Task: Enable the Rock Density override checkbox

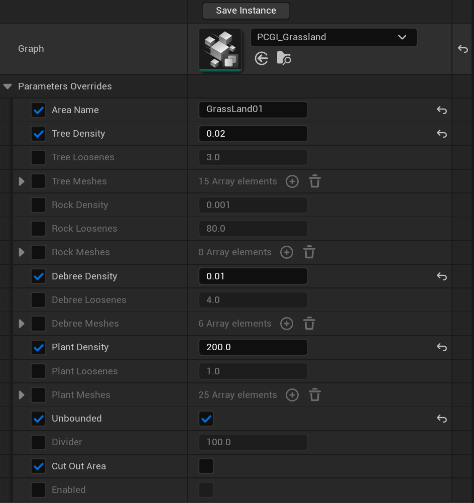Action: (39, 205)
